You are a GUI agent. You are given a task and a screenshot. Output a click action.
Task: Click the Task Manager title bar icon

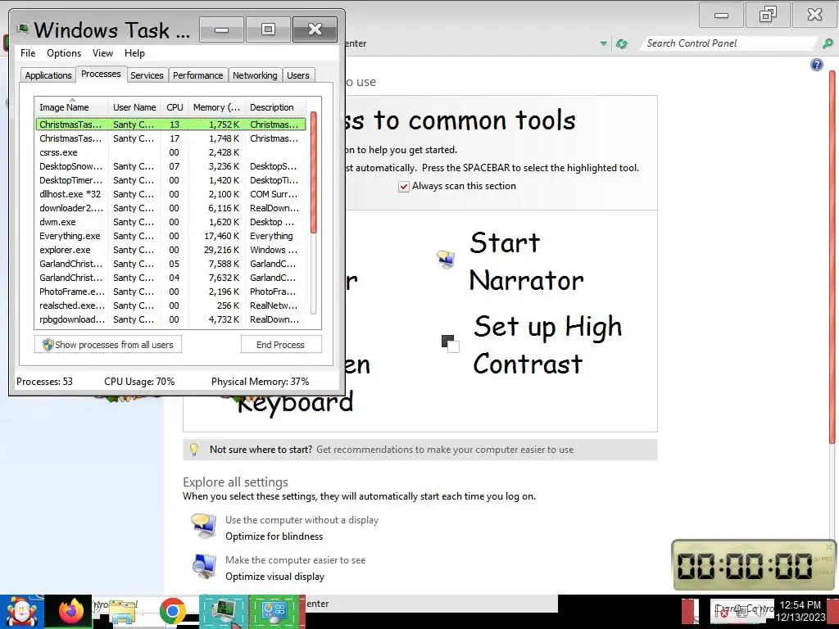point(22,29)
